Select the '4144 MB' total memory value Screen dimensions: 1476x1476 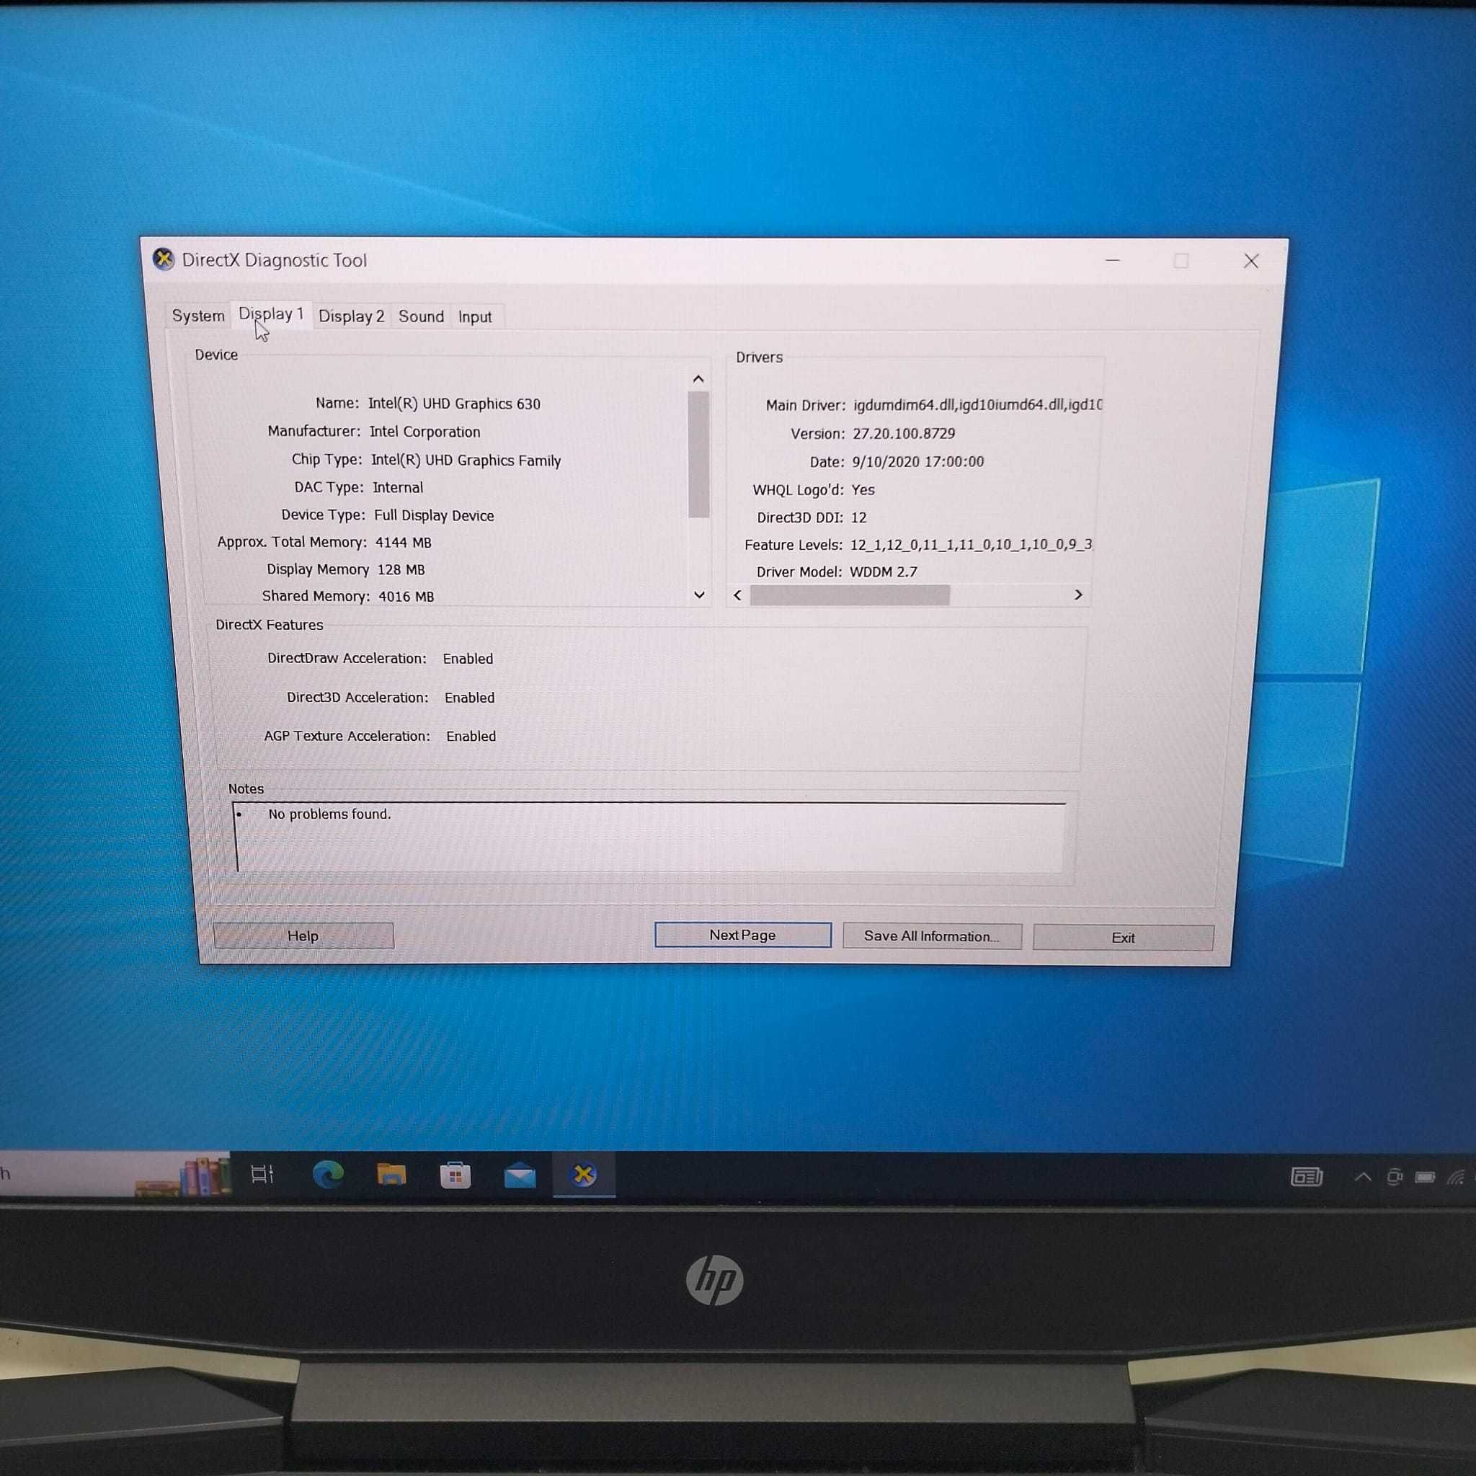(404, 543)
